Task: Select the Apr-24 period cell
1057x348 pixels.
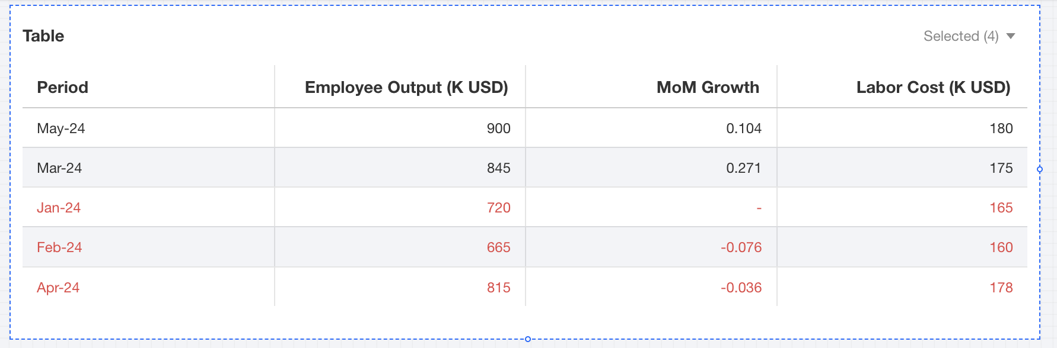Action: (58, 288)
